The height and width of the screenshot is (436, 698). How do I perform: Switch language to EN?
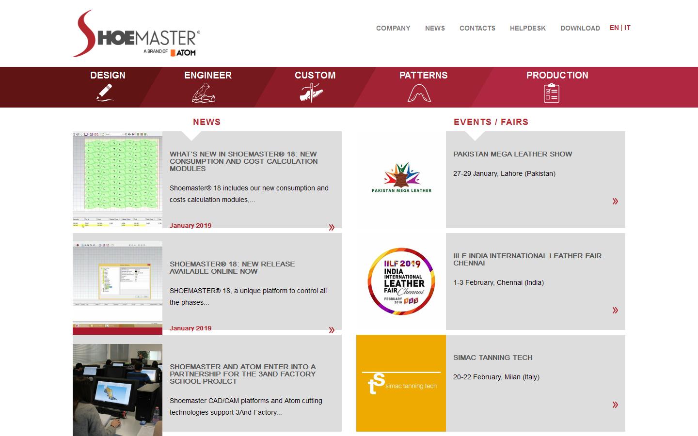[614, 28]
